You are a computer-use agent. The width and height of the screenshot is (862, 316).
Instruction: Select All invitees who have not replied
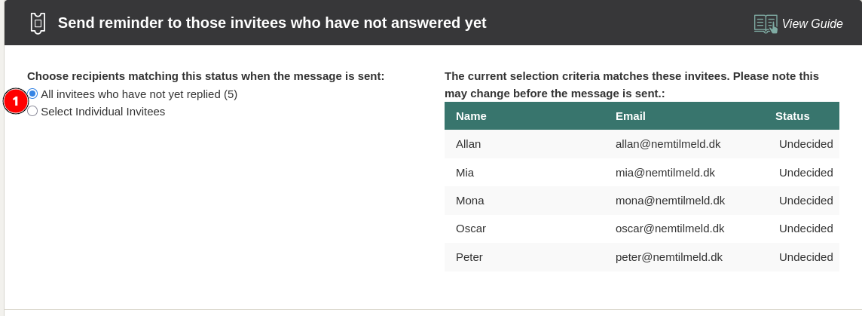(32, 94)
